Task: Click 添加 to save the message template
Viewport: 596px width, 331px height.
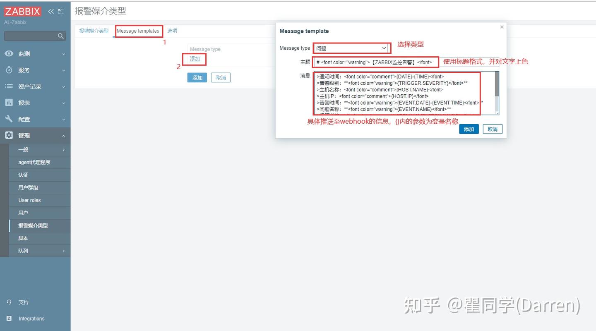Action: [469, 129]
